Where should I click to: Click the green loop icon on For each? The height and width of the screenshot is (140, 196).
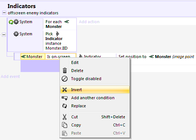point(11,22)
